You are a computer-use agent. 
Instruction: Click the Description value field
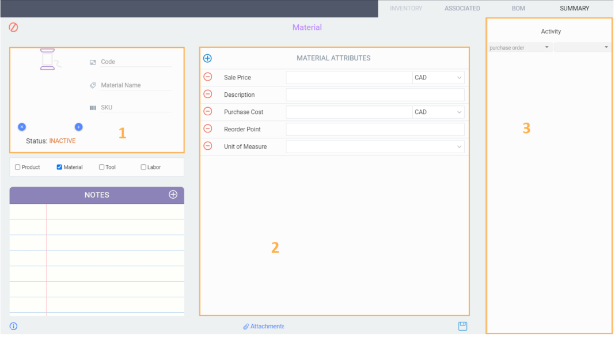pyautogui.click(x=375, y=95)
